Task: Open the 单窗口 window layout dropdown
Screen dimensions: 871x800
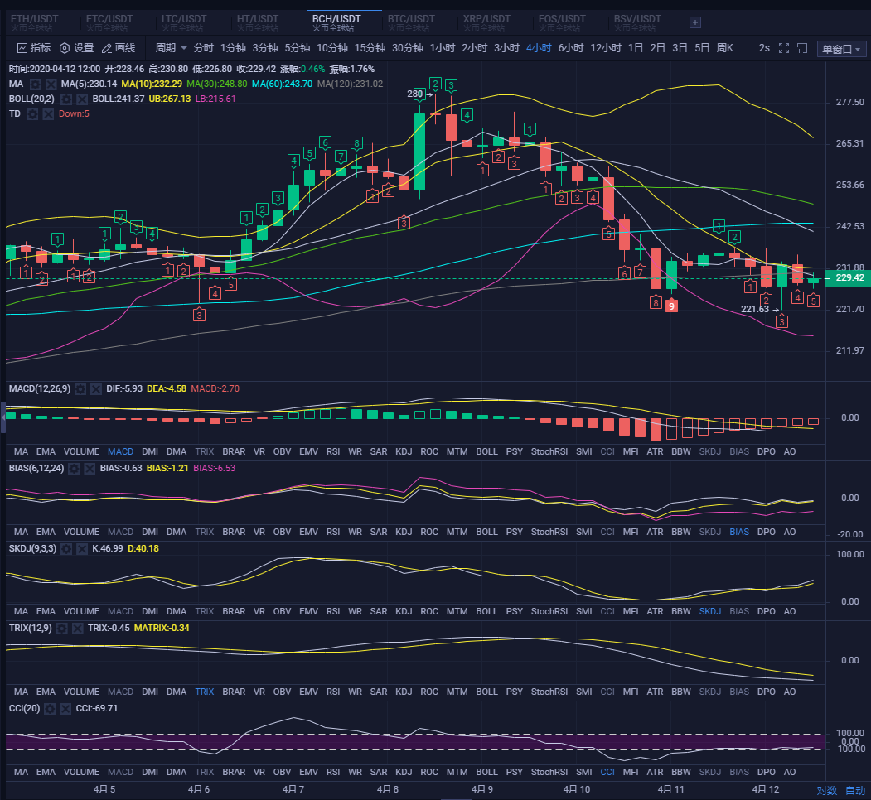Action: click(841, 49)
